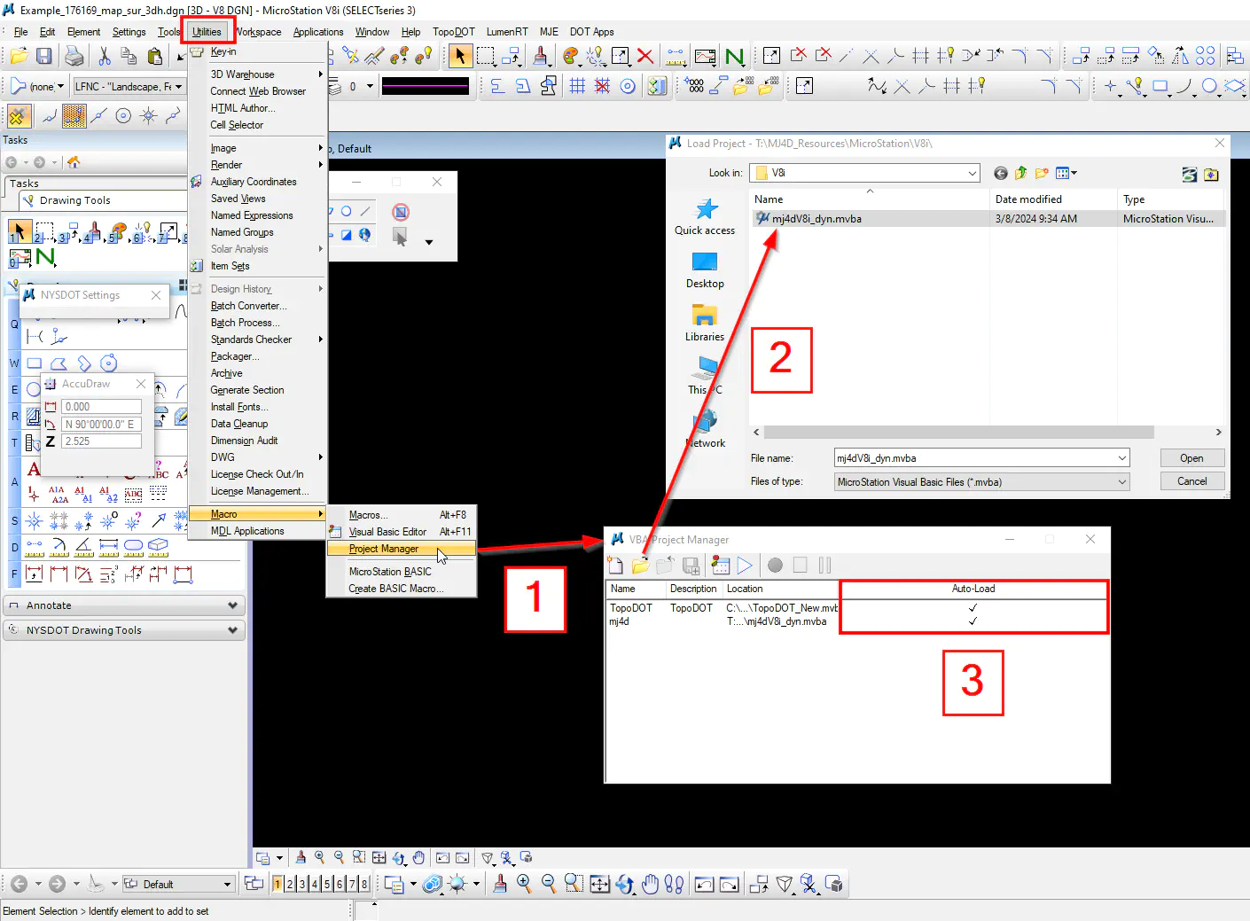Viewport: 1250px width, 921px height.
Task: Click the Update View brush icon in bottom toolbar
Action: pyautogui.click(x=500, y=884)
